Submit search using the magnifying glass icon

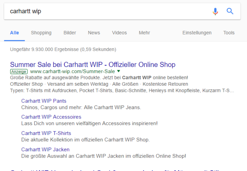(x=230, y=11)
